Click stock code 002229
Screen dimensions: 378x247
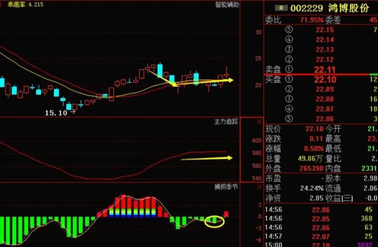coord(306,8)
